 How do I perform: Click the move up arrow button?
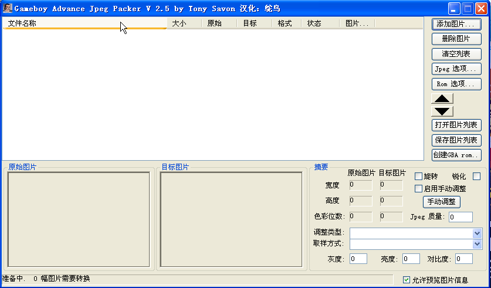pyautogui.click(x=442, y=99)
